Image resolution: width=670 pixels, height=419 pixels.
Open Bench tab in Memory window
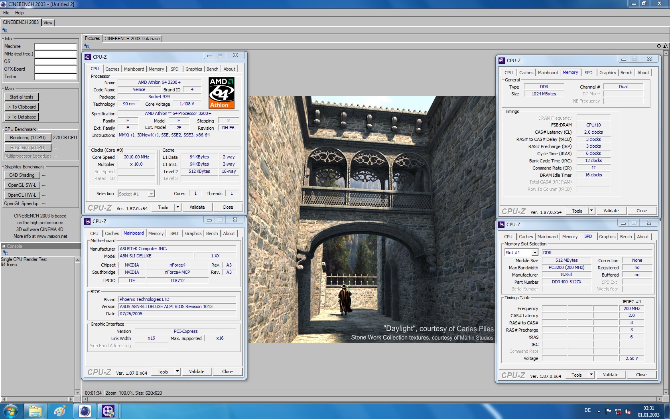pos(627,73)
